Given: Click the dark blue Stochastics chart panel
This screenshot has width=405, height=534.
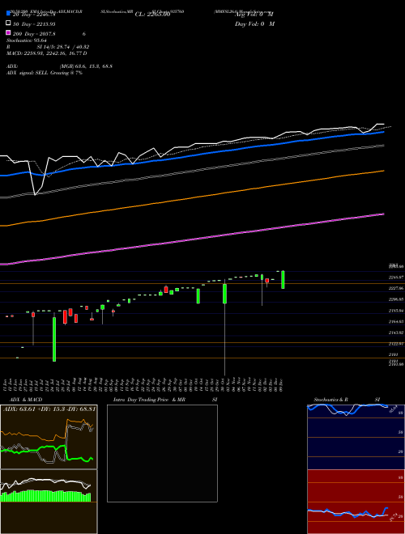Looking at the screenshot, I should click(356, 437).
